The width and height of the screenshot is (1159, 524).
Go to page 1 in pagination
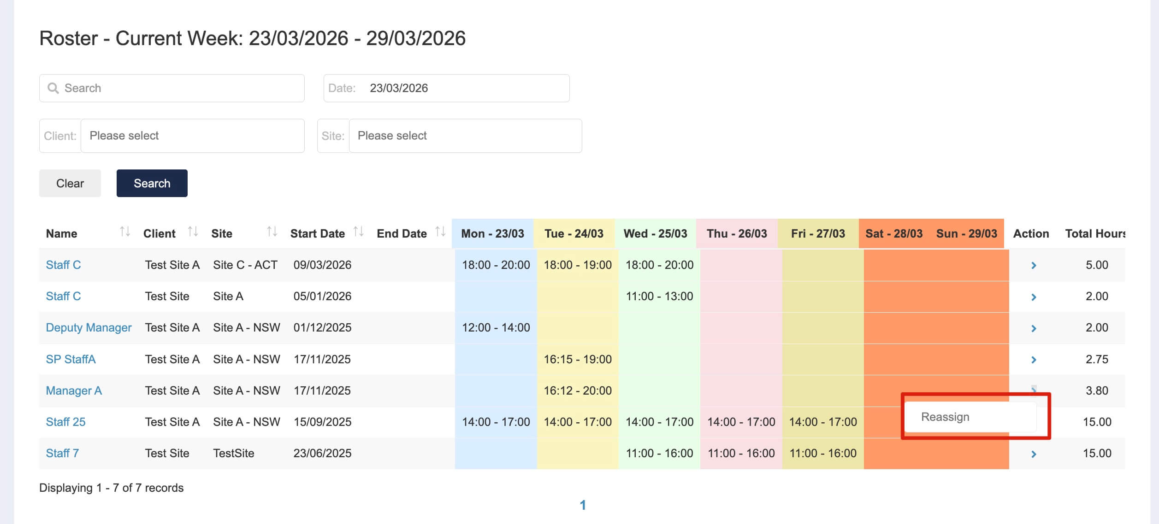pyautogui.click(x=583, y=505)
